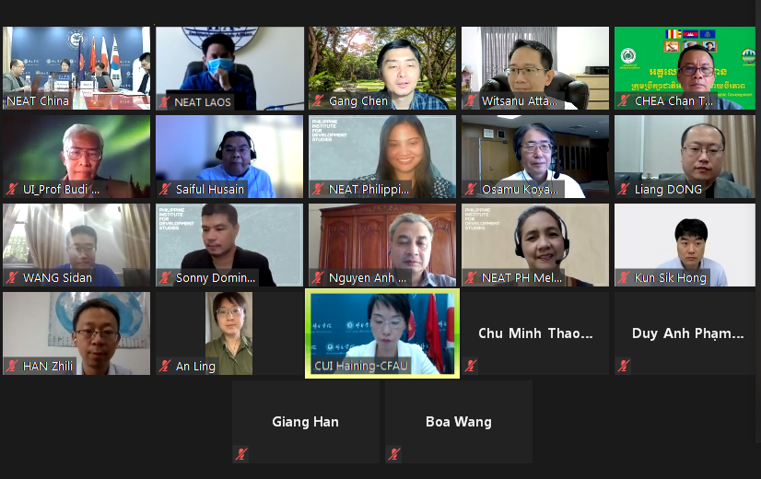Select the NEAT China video tile
The height and width of the screenshot is (479, 761).
click(x=76, y=68)
